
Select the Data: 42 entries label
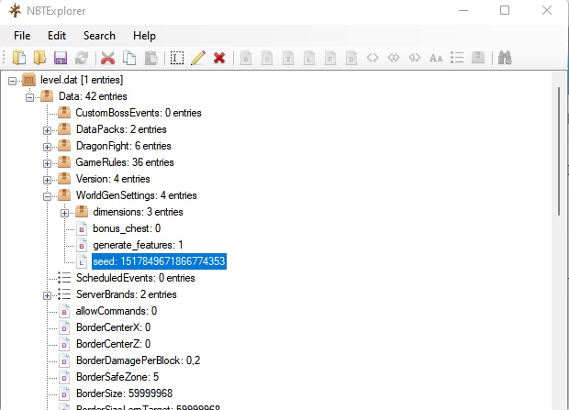(93, 96)
